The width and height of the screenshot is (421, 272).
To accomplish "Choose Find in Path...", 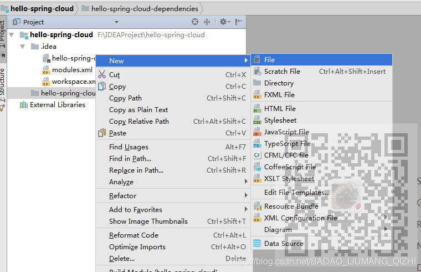I will [173, 159].
